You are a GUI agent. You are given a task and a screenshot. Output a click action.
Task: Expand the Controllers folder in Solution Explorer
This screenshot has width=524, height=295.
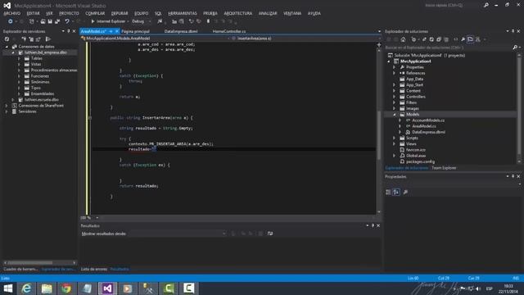395,97
